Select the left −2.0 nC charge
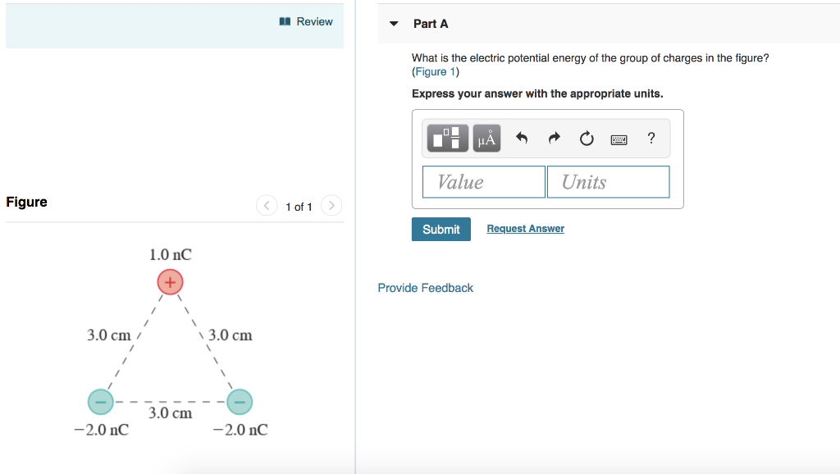 (x=102, y=401)
